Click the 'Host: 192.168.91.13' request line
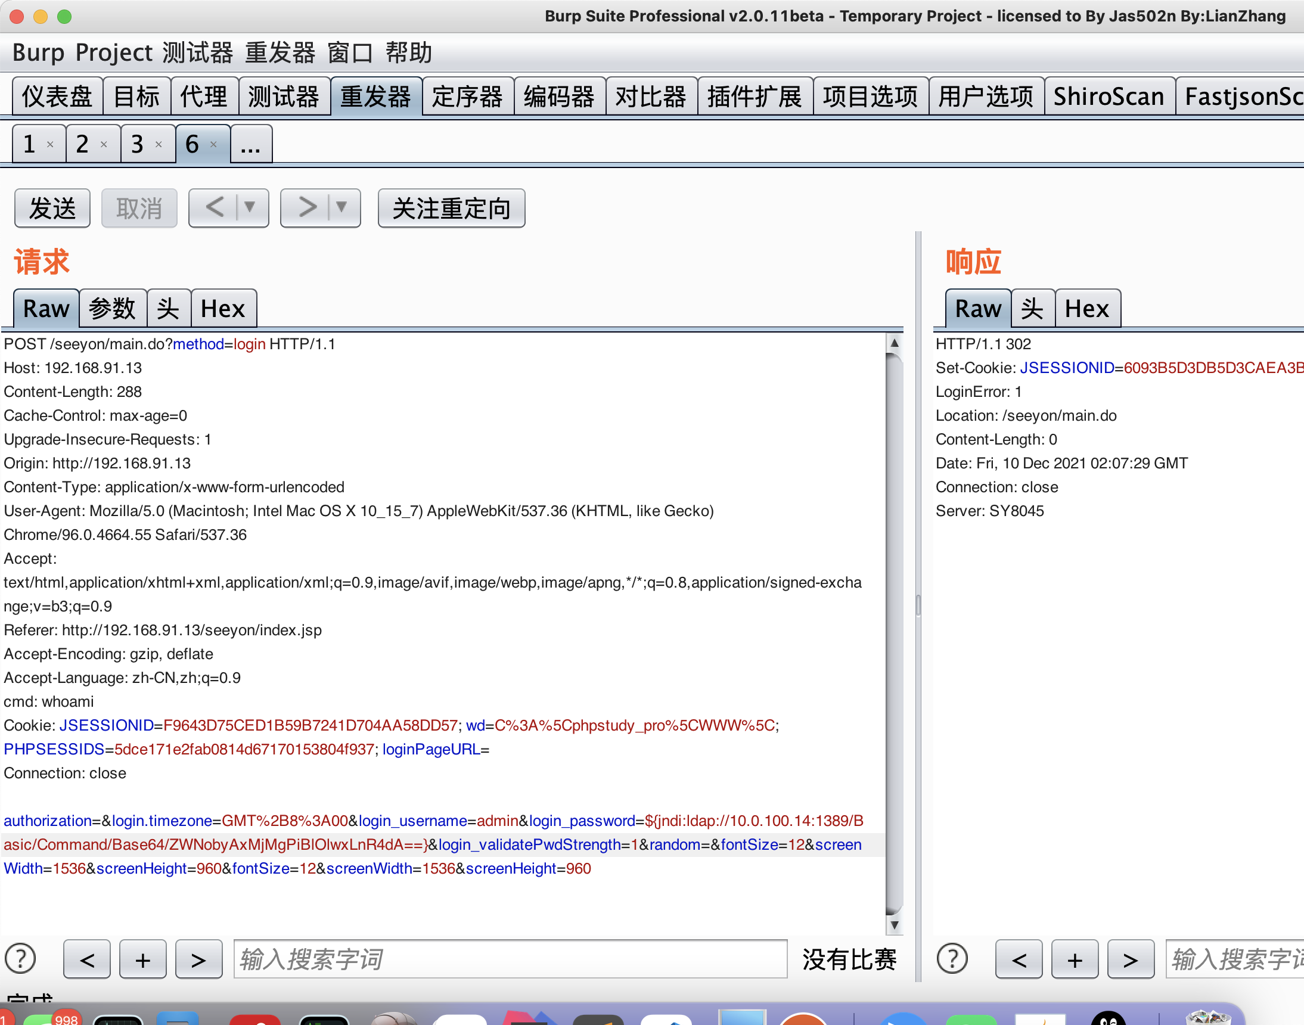 73,368
